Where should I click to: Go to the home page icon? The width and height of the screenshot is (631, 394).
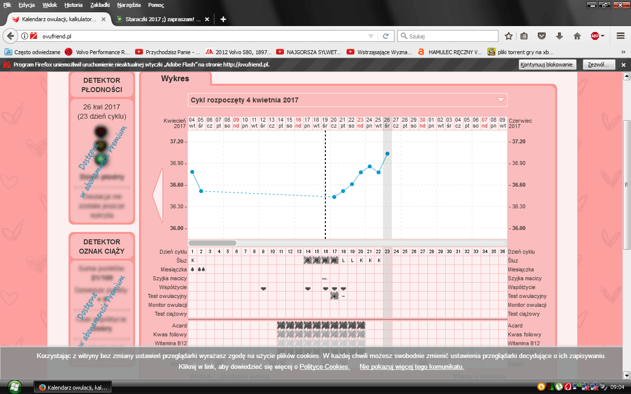pyautogui.click(x=577, y=36)
